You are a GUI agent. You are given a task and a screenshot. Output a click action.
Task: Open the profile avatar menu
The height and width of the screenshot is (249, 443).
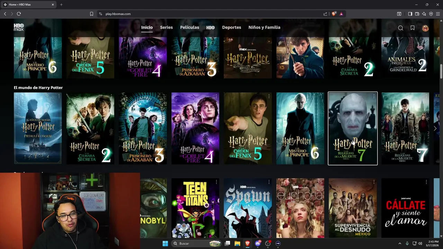(x=425, y=28)
